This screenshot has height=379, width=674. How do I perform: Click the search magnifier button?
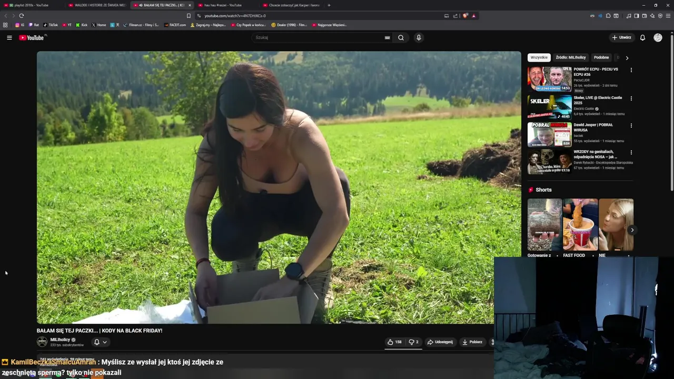click(x=401, y=37)
